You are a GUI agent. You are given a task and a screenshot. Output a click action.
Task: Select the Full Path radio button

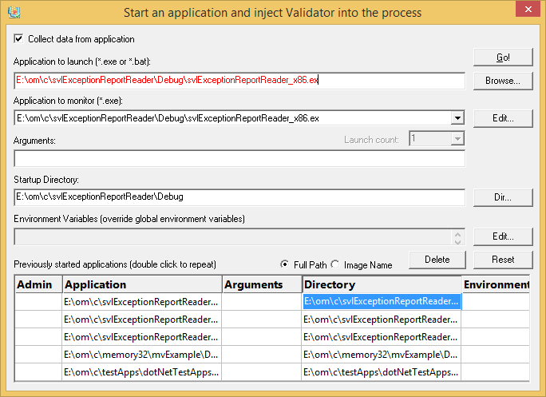(x=284, y=264)
